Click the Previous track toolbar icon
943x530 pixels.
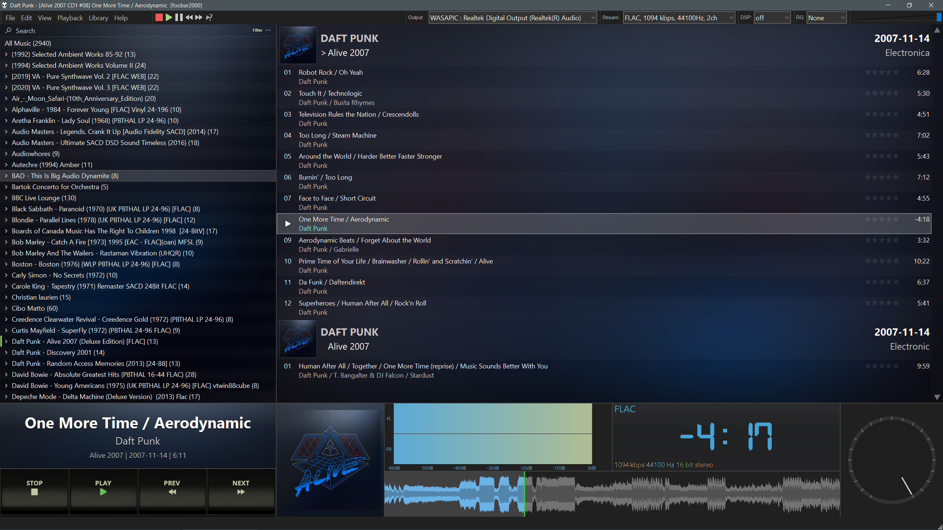[189, 17]
